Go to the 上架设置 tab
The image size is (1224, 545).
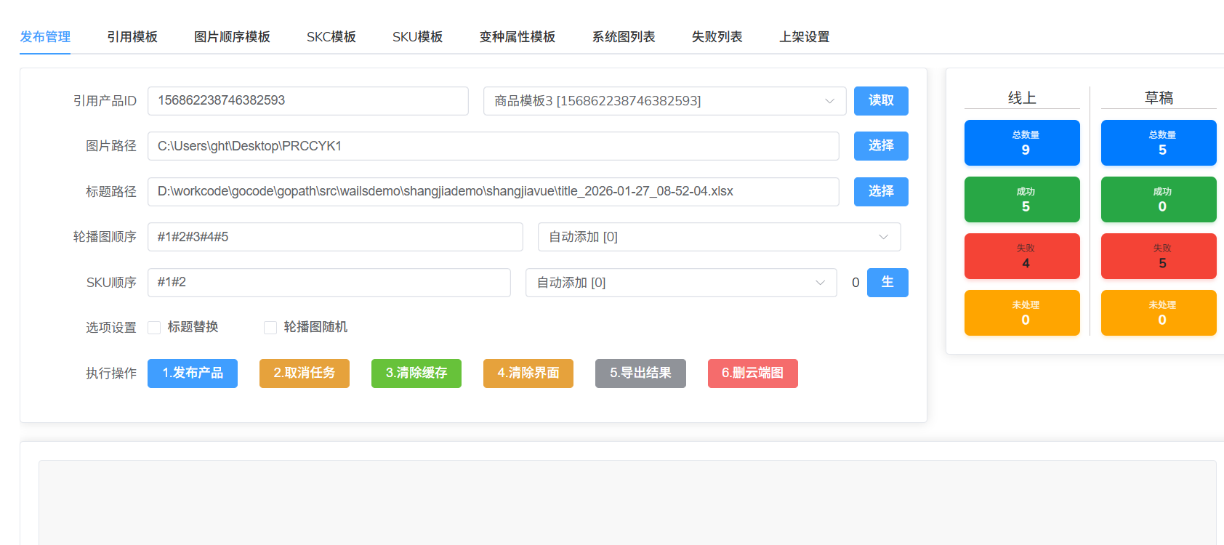[804, 37]
